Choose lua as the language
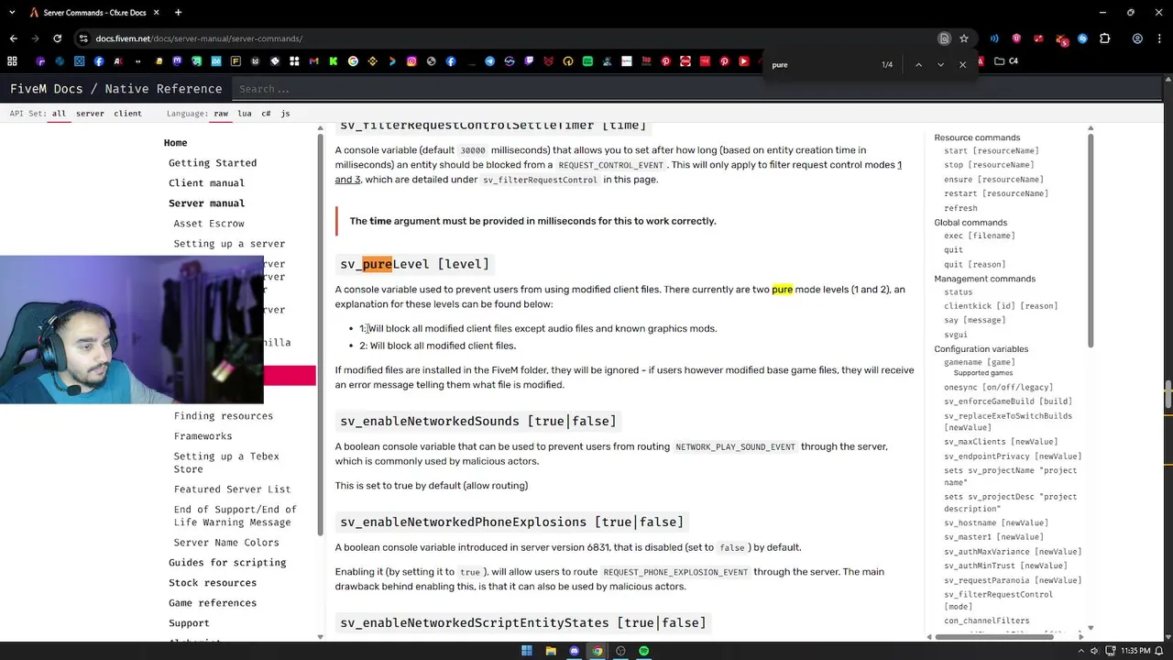This screenshot has height=660, width=1173. 245,114
